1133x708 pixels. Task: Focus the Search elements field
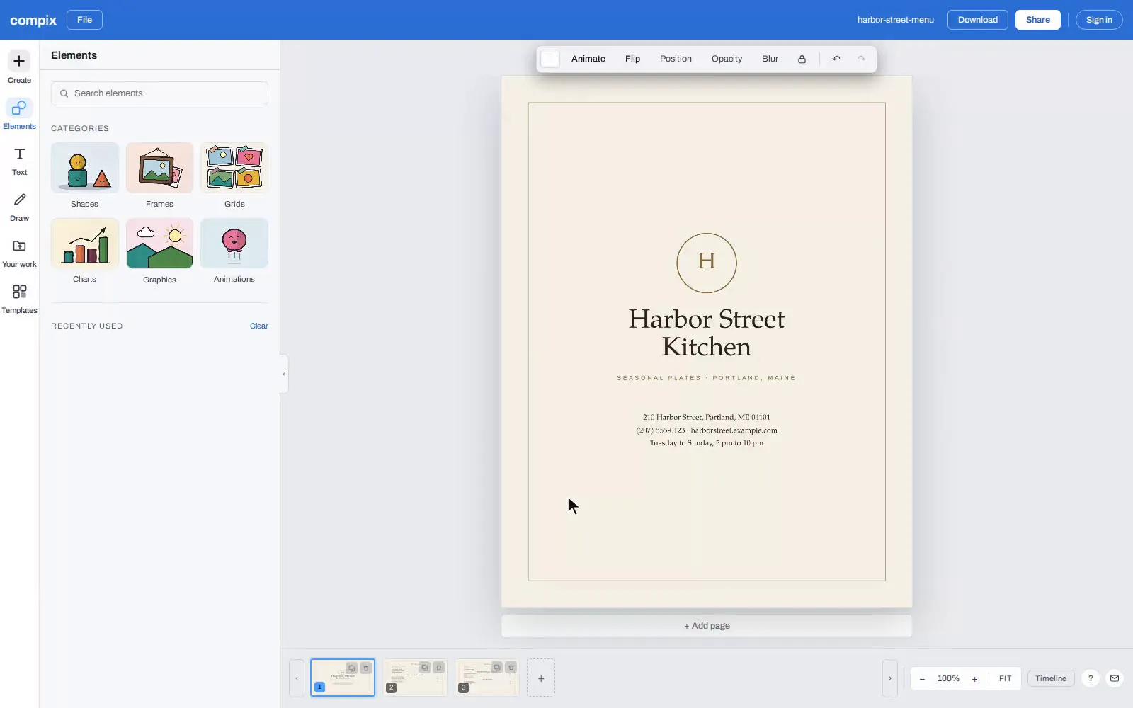tap(159, 93)
